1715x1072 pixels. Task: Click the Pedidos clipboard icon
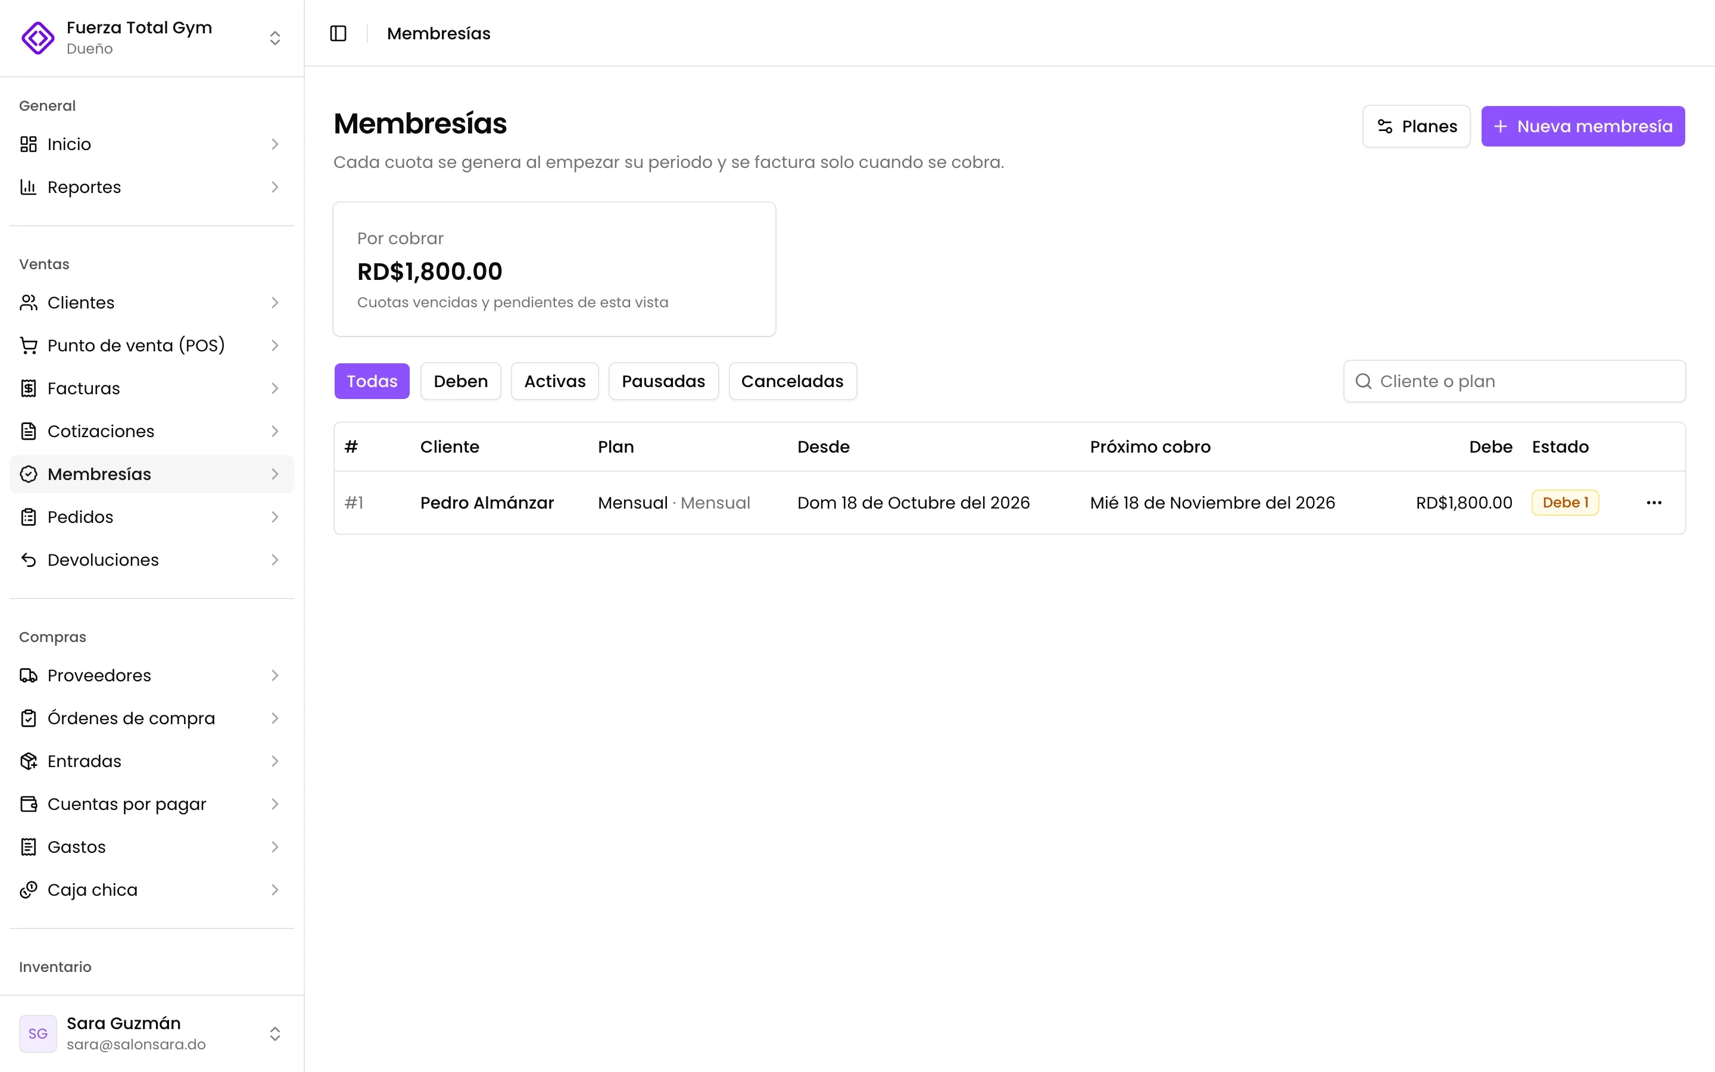[x=29, y=517]
